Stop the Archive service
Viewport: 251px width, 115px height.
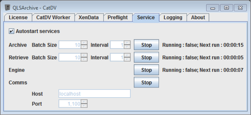[x=146, y=45]
